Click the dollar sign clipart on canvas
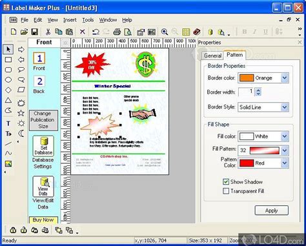Viewport: 306px width, 246px height. [x=146, y=64]
